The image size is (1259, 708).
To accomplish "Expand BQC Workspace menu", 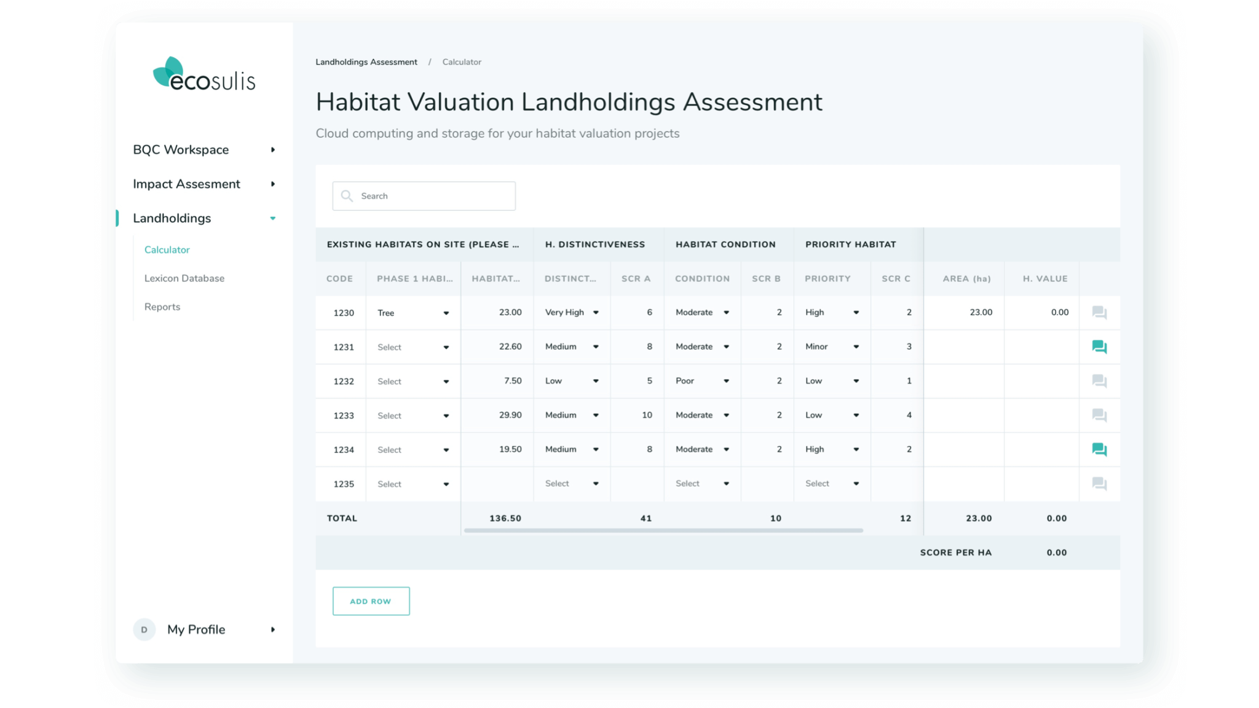I will [x=273, y=149].
